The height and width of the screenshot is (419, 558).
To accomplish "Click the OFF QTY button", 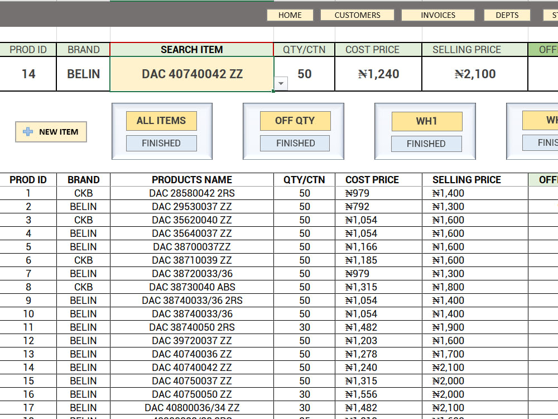I will [x=295, y=121].
